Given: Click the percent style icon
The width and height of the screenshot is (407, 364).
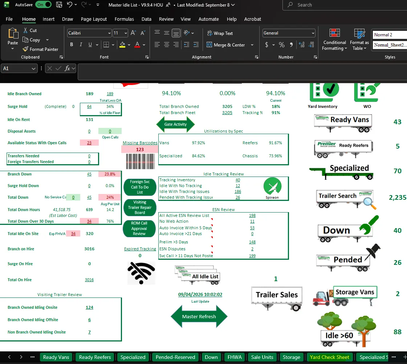Looking at the screenshot, I should click(282, 45).
